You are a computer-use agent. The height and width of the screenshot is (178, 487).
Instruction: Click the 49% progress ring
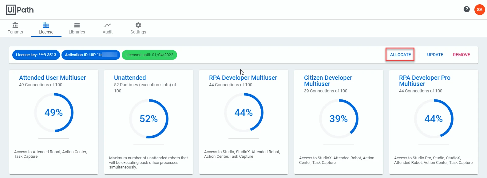pos(54,113)
